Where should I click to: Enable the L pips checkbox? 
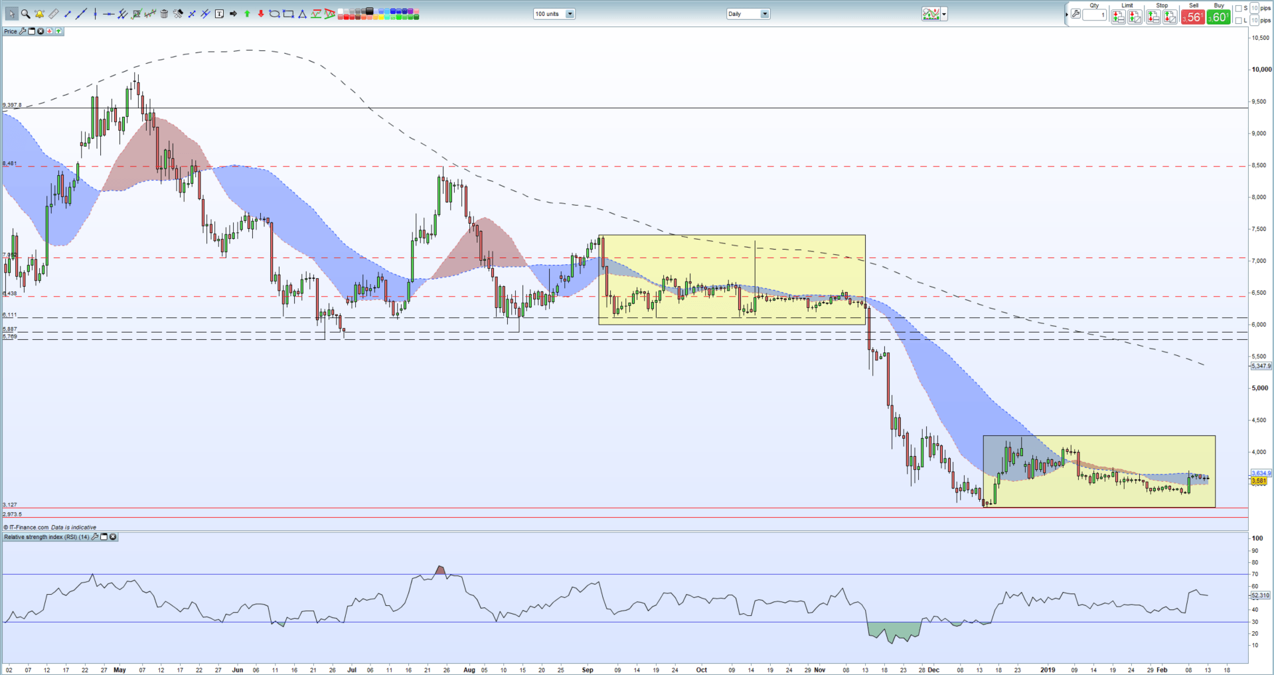point(1238,21)
